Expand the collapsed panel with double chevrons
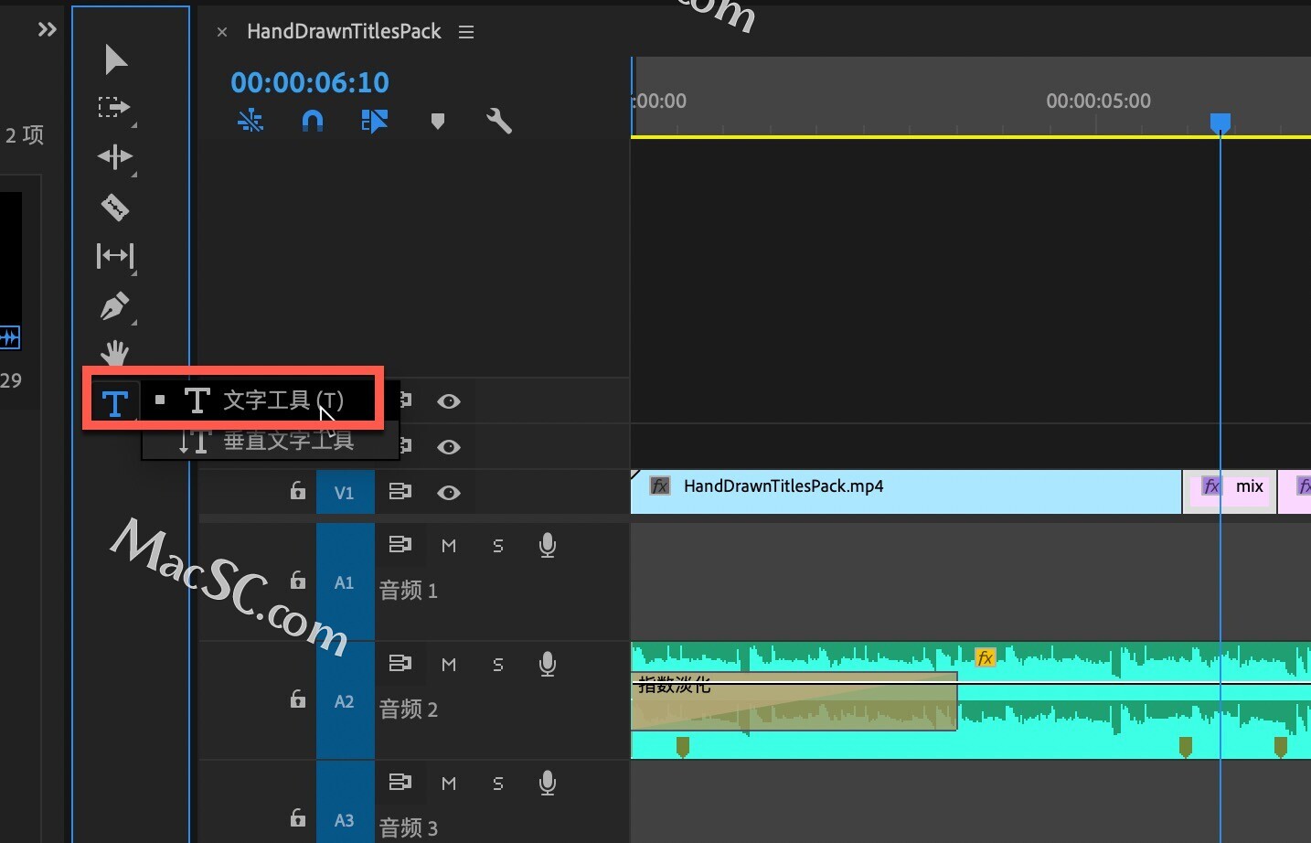 (x=47, y=30)
